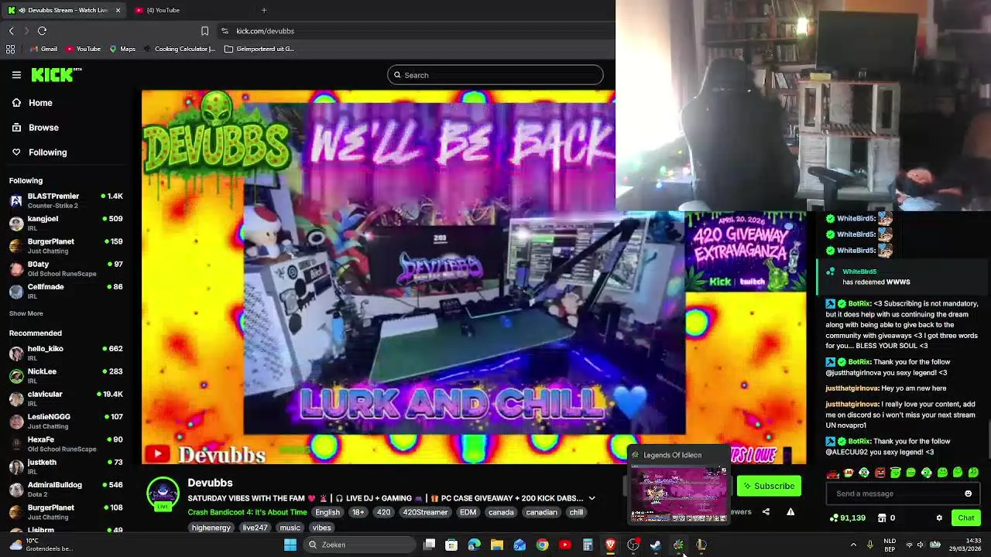Click the green Chat send button

point(966,518)
